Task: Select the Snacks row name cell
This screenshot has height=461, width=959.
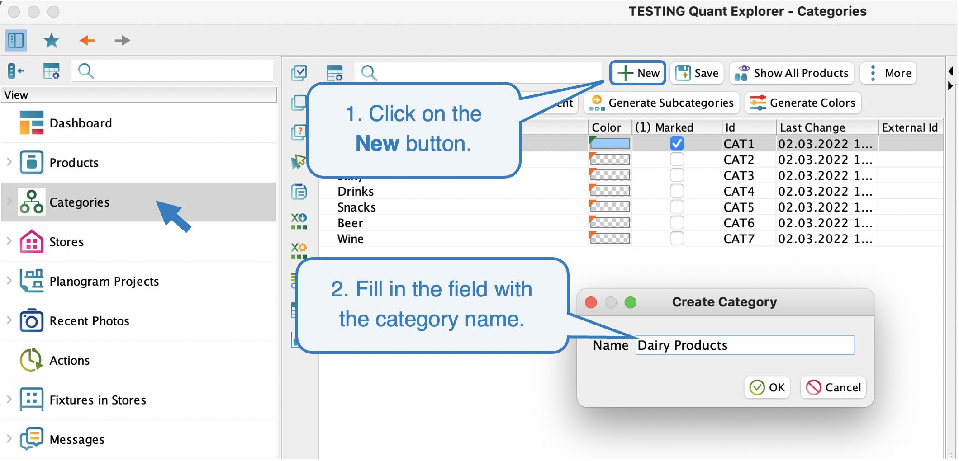Action: [454, 207]
